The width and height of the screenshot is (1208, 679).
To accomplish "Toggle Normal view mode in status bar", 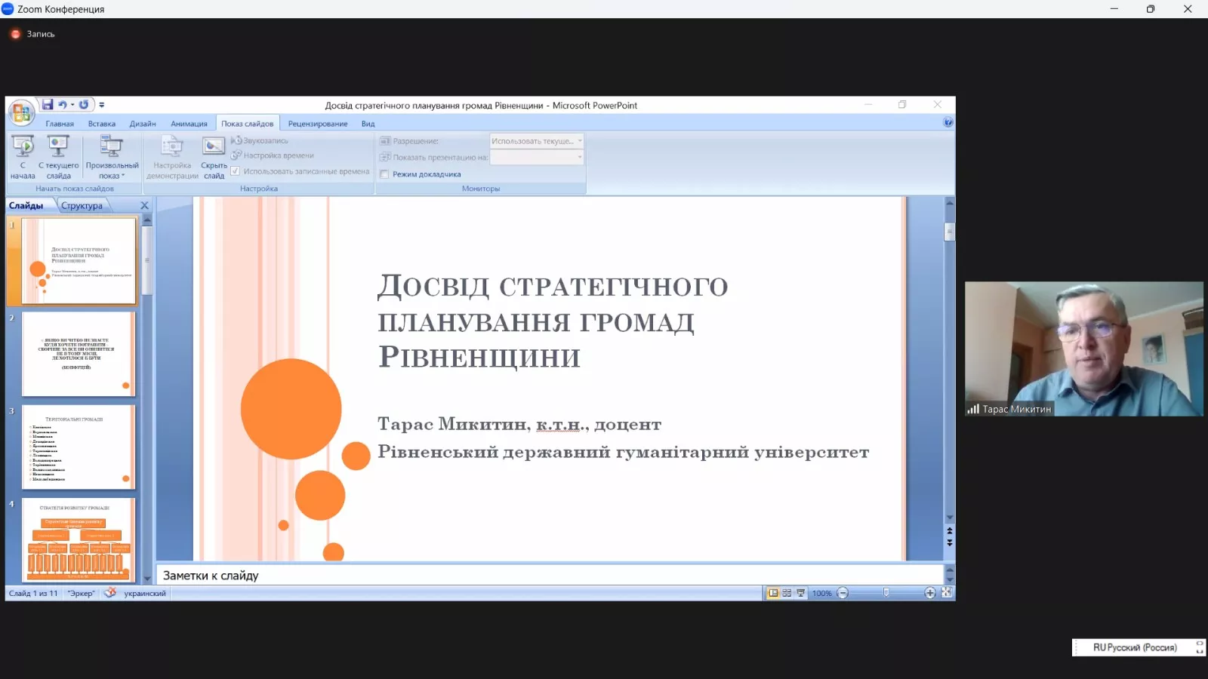I will 773,593.
